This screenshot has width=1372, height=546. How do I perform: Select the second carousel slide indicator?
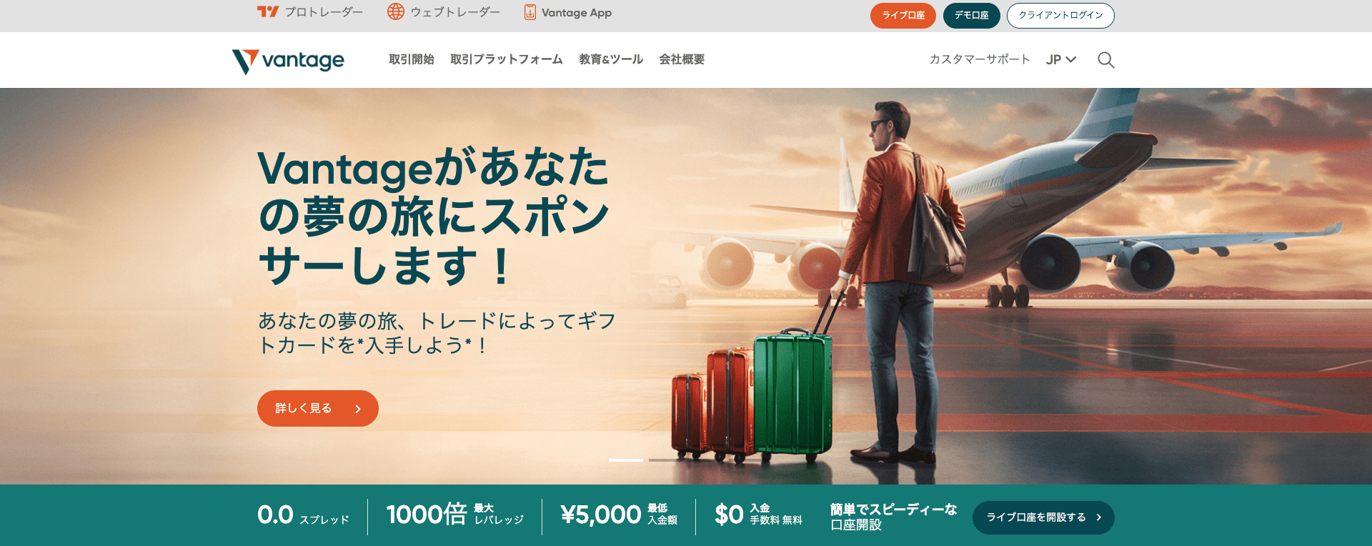tap(666, 460)
